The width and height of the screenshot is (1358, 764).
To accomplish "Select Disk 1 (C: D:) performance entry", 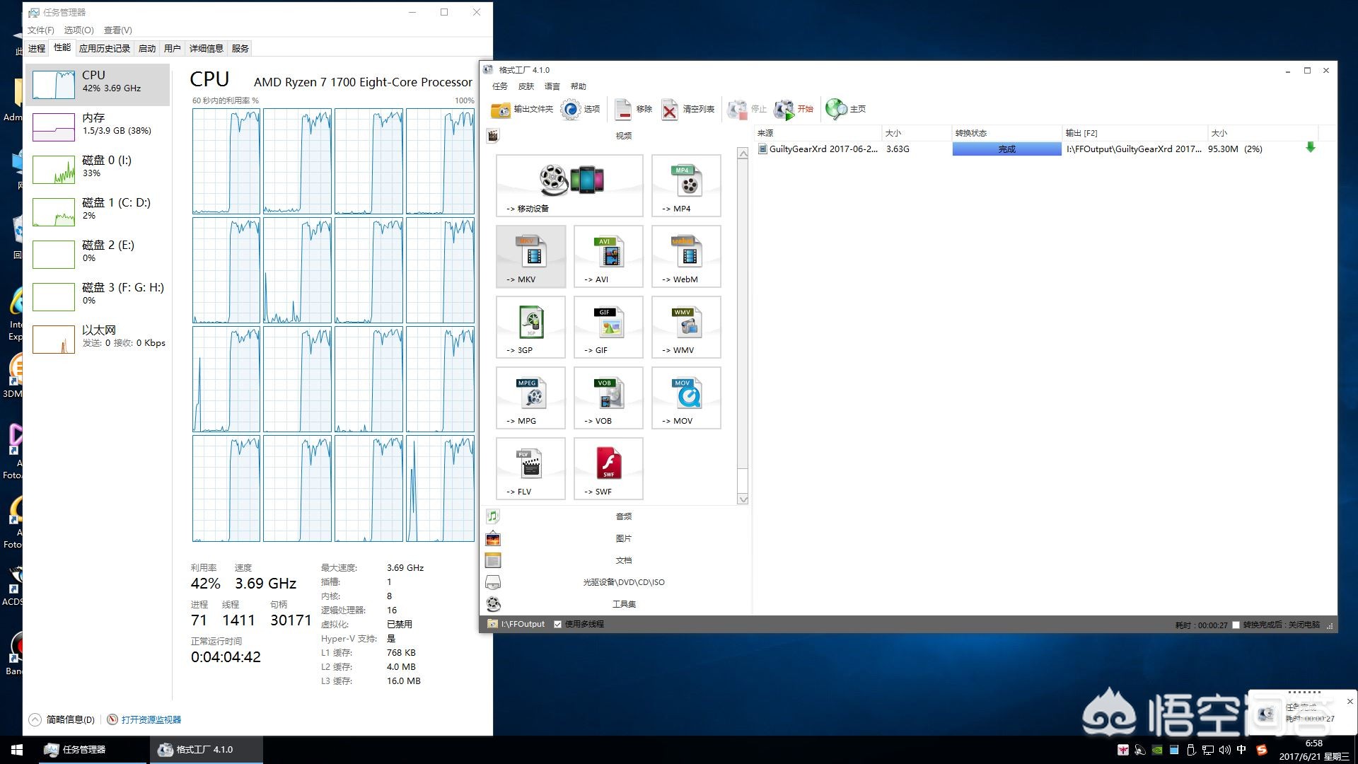I will click(x=98, y=212).
